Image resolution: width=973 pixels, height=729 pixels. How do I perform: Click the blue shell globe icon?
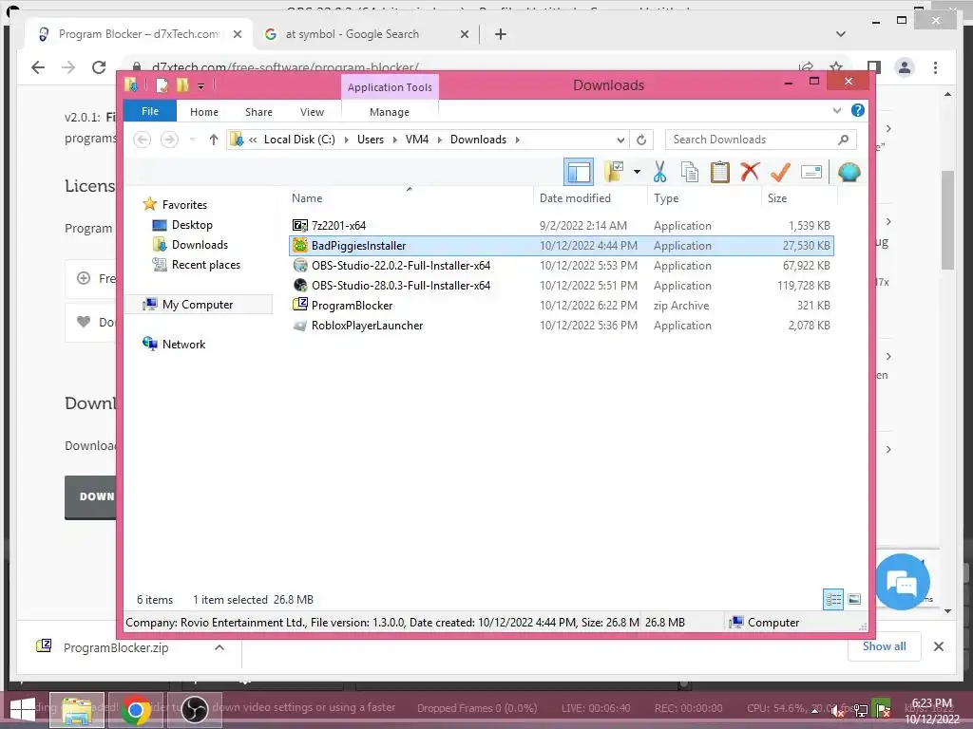tap(849, 172)
